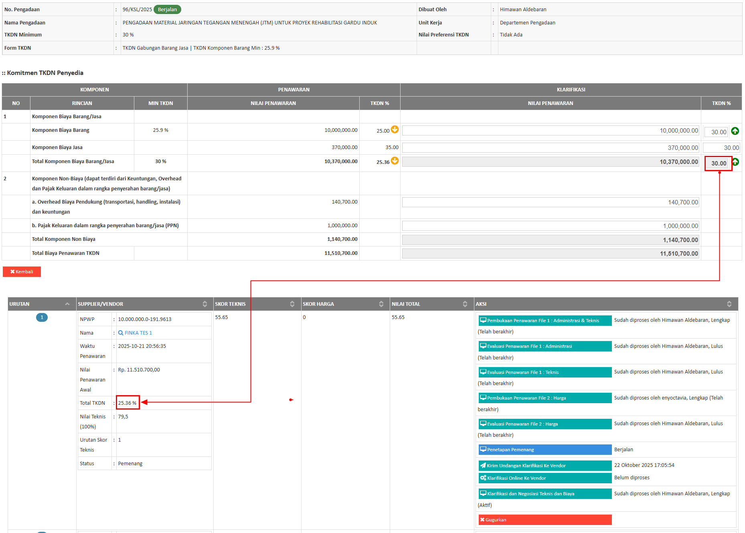745x533 pixels.
Task: Open Klarifikasi dan Negosiasi Teknis dan Biaya
Action: point(545,494)
